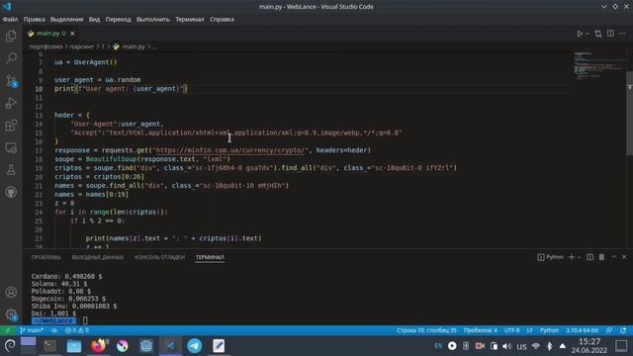The image size is (633, 356).
Task: Click Строка 10, столбец 35 cursor position
Action: coord(426,330)
